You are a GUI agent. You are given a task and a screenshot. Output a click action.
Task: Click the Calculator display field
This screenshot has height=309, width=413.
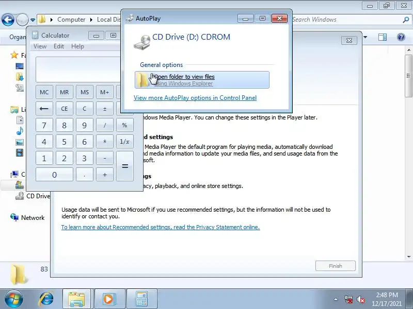point(78,70)
